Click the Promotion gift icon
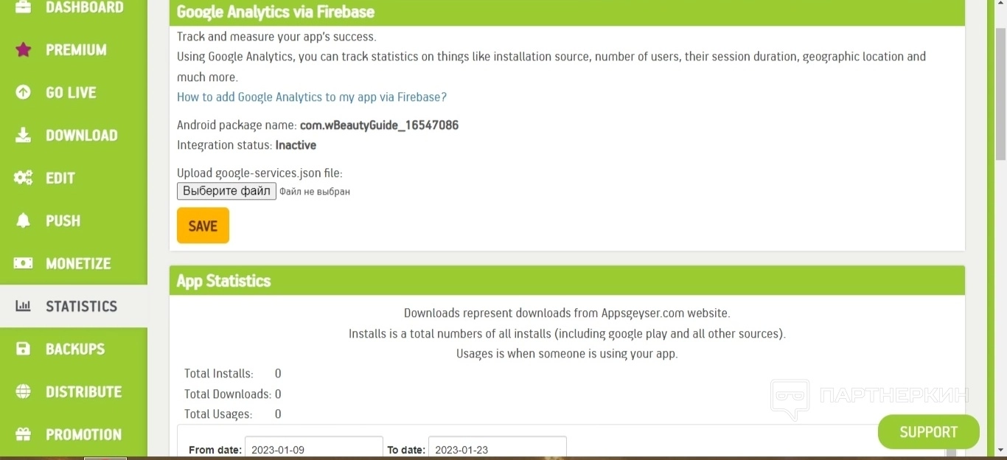This screenshot has width=1007, height=460. (24, 435)
